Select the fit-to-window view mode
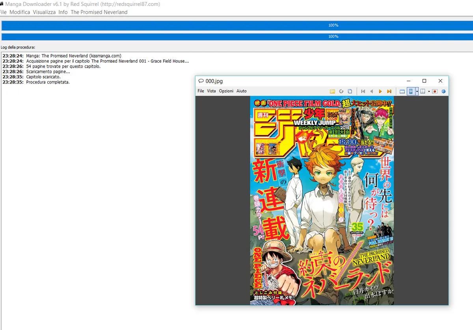 click(x=402, y=91)
